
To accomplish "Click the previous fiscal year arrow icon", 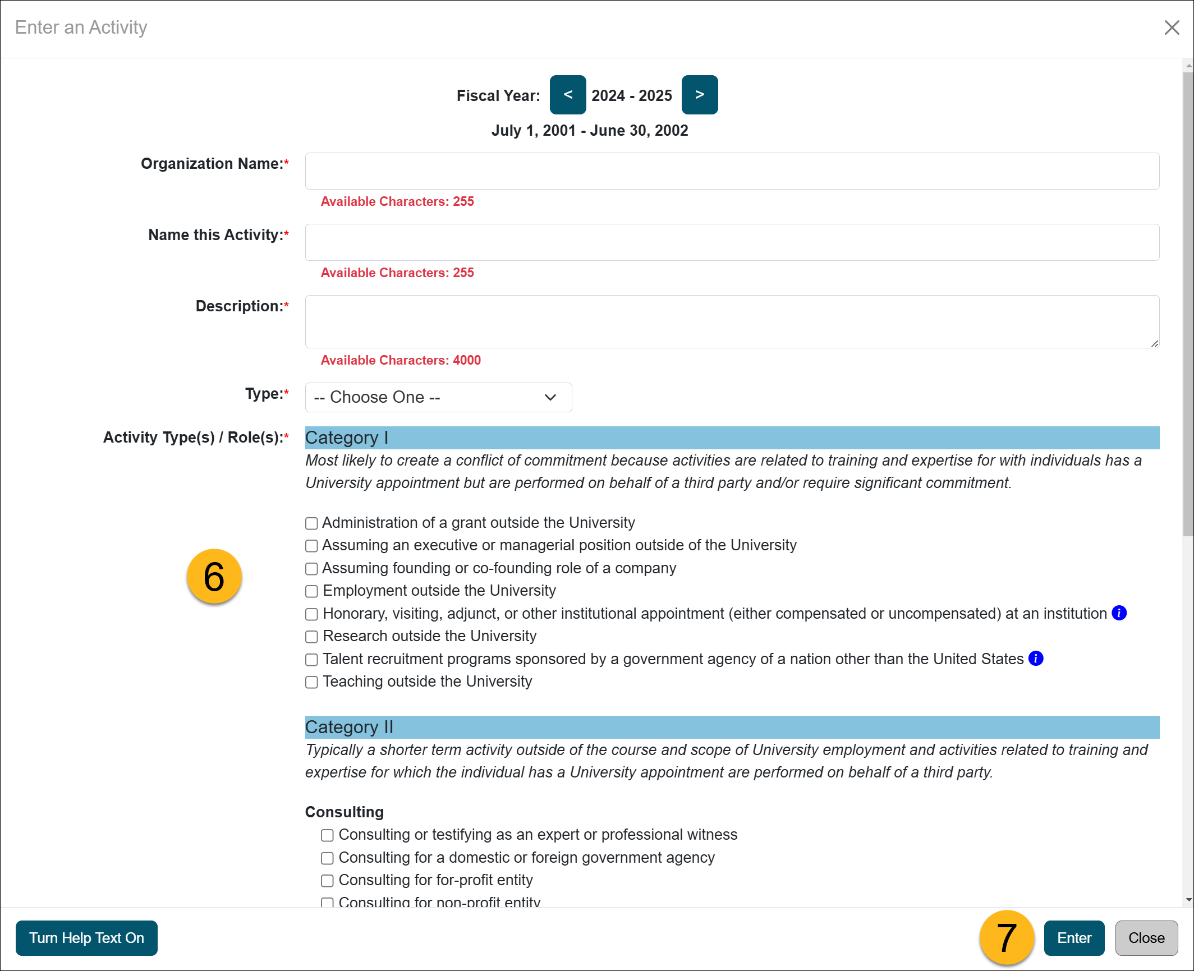I will point(569,95).
